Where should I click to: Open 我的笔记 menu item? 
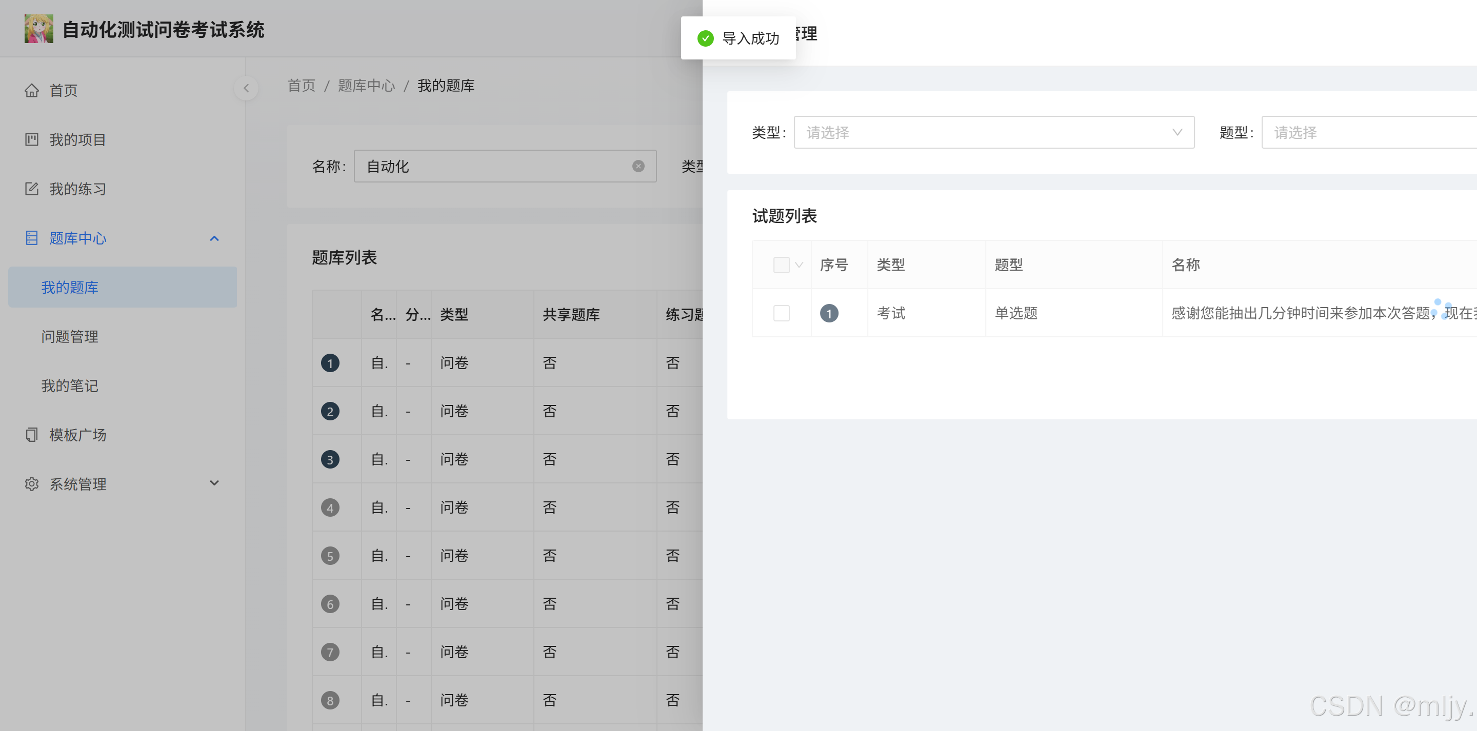click(69, 387)
